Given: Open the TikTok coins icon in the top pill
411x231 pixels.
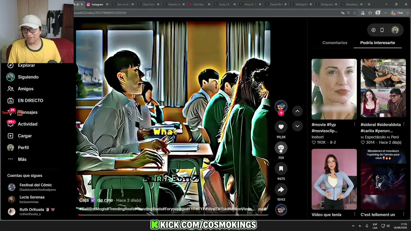Looking at the screenshot, I should 373,30.
